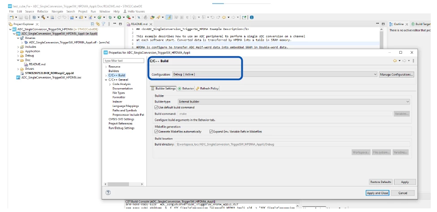The height and width of the screenshot is (212, 437).
Task: Click the View Menu dots in Project Explorer
Action: [x=109, y=24]
